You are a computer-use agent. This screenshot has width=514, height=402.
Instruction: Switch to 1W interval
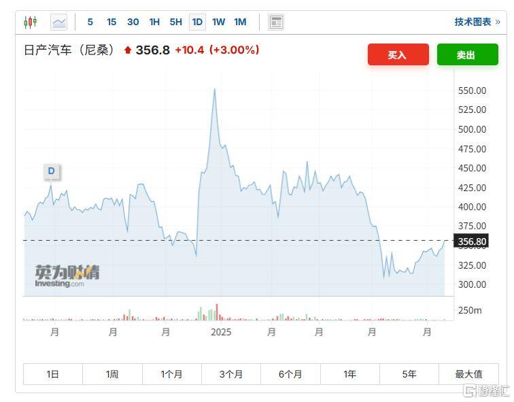218,22
